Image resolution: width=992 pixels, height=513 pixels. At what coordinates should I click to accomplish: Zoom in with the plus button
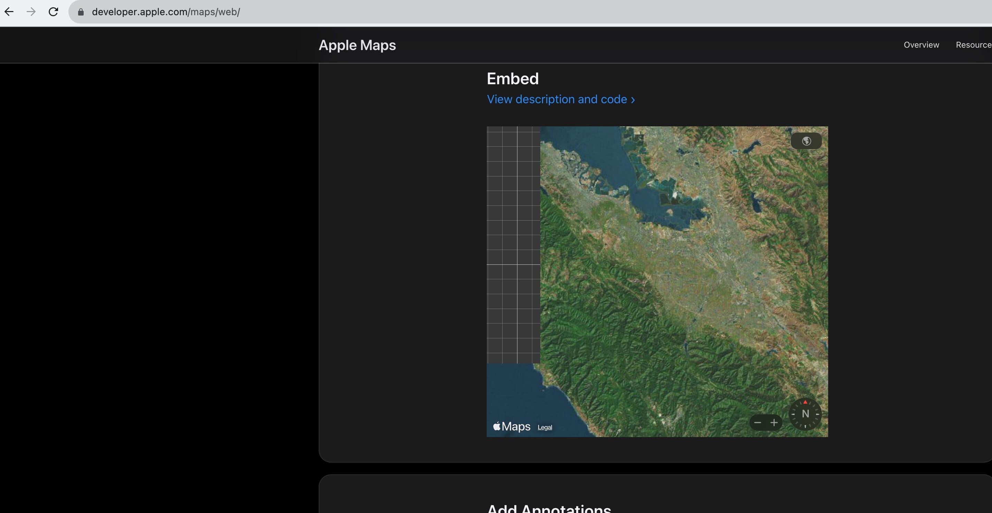(x=774, y=423)
